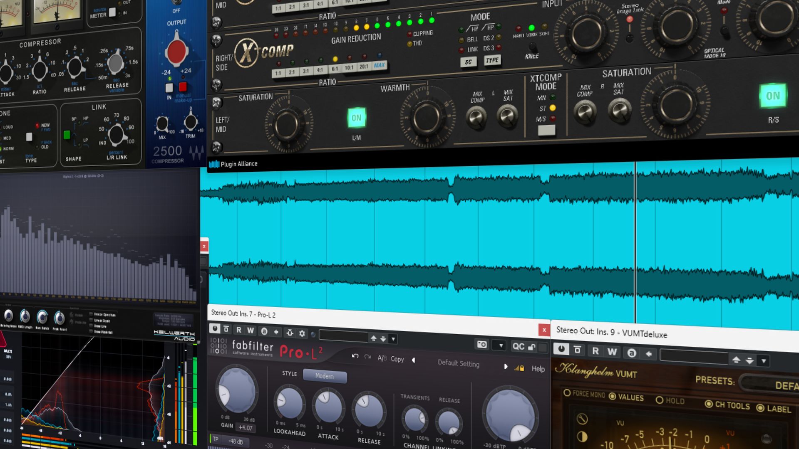Bypass Pro-L 2 with its power icon

(x=215, y=328)
